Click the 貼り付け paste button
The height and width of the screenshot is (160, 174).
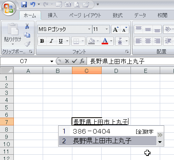(13, 33)
